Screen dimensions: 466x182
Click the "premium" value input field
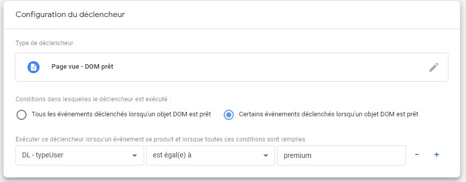pyautogui.click(x=341, y=155)
